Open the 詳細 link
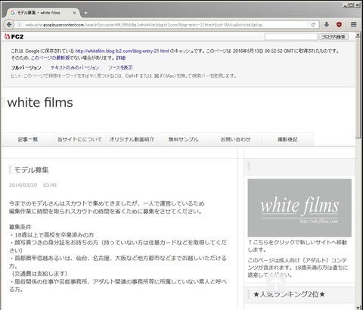Image resolution: width=363 pixels, height=310 pixels. click(x=121, y=57)
